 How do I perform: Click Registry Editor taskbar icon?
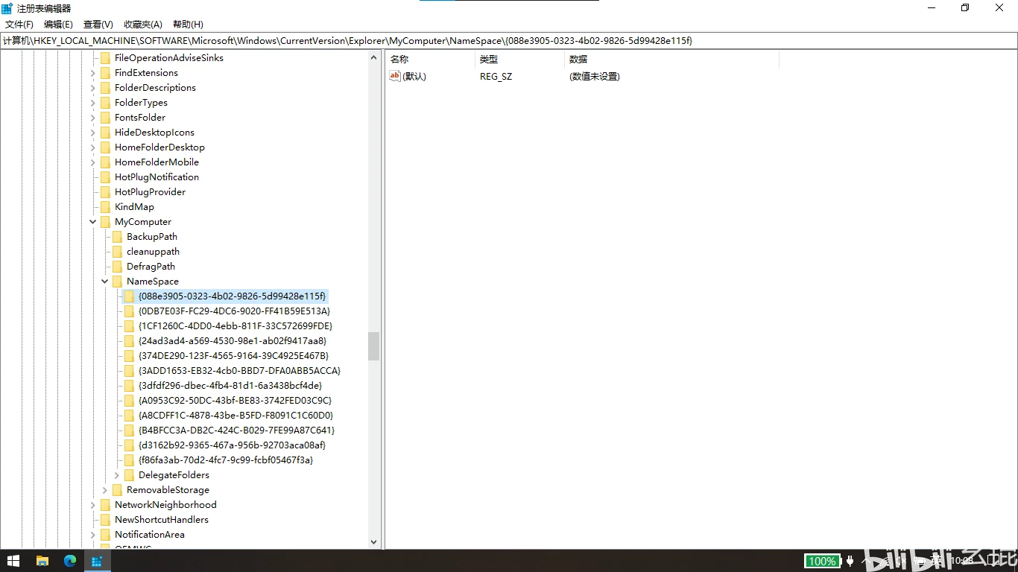[x=97, y=561]
